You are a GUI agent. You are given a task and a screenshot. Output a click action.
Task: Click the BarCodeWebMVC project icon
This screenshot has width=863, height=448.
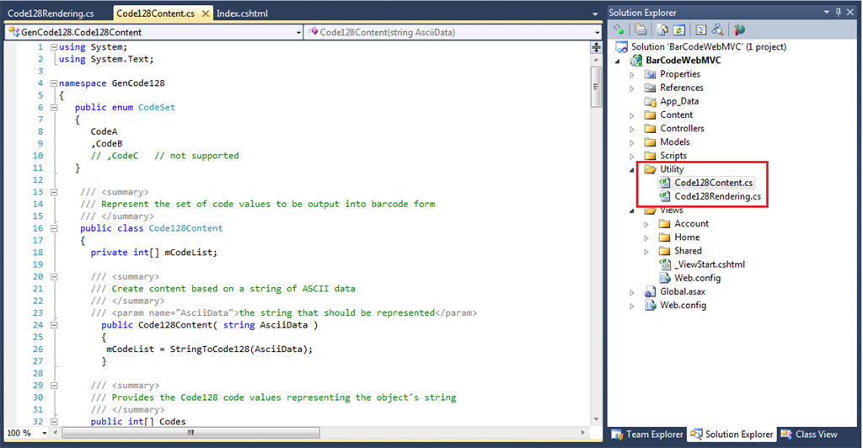636,61
